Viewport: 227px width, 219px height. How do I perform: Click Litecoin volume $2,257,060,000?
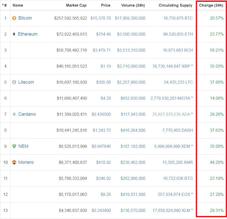131,82
